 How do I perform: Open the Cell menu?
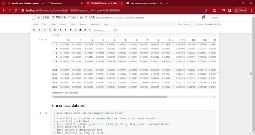point(73,24)
